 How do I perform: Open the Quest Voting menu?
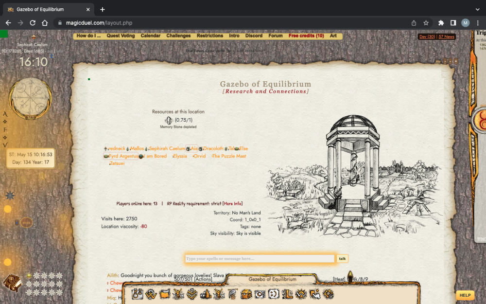tap(121, 36)
